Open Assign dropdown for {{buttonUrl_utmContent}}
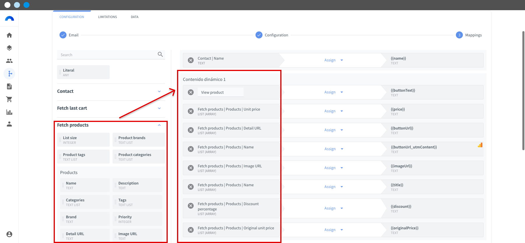The width and height of the screenshot is (525, 243). coord(334,149)
